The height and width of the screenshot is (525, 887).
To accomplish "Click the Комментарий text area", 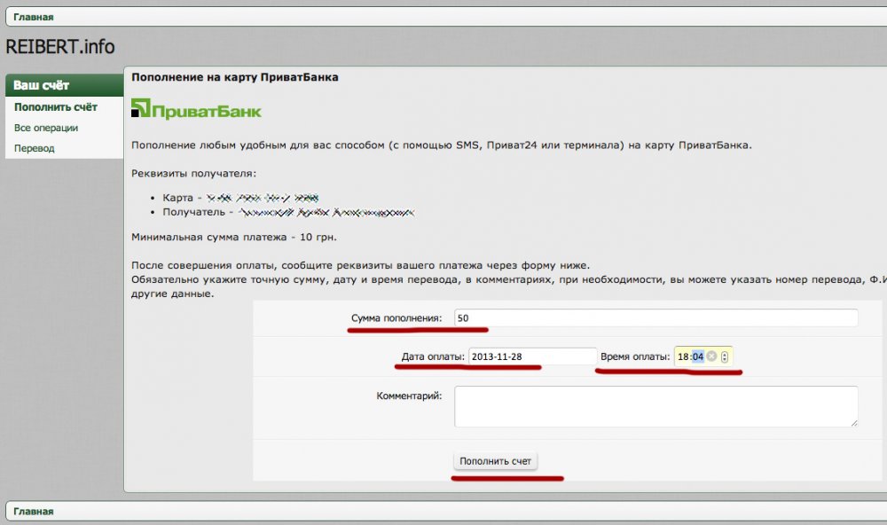I will click(x=655, y=406).
